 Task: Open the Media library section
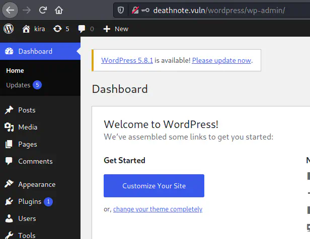[x=27, y=127]
